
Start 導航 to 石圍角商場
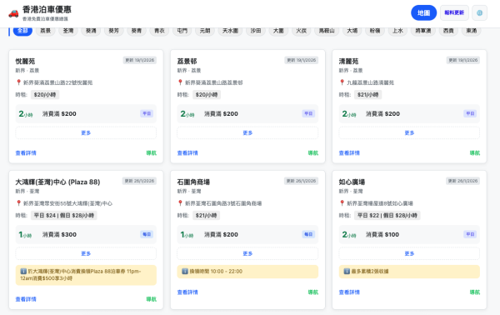312,292
